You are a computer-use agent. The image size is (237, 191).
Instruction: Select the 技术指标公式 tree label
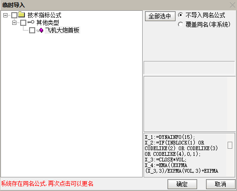click(x=45, y=15)
